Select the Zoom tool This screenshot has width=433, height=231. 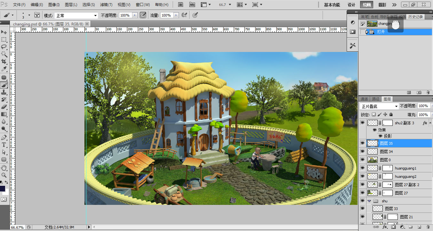(x=4, y=175)
